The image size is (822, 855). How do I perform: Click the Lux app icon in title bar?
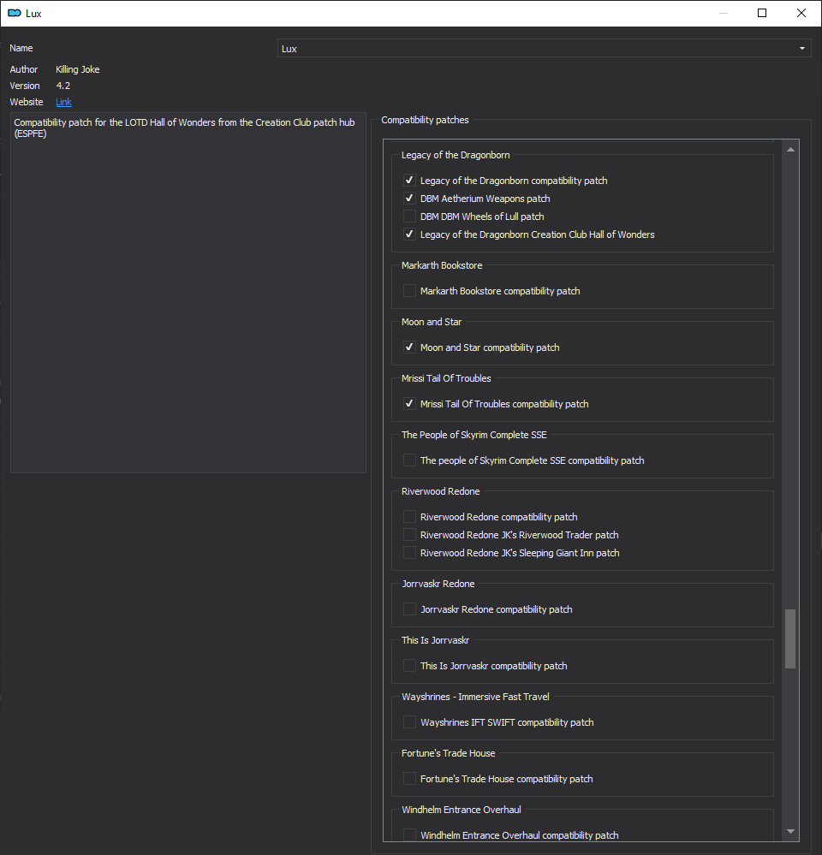pos(15,13)
